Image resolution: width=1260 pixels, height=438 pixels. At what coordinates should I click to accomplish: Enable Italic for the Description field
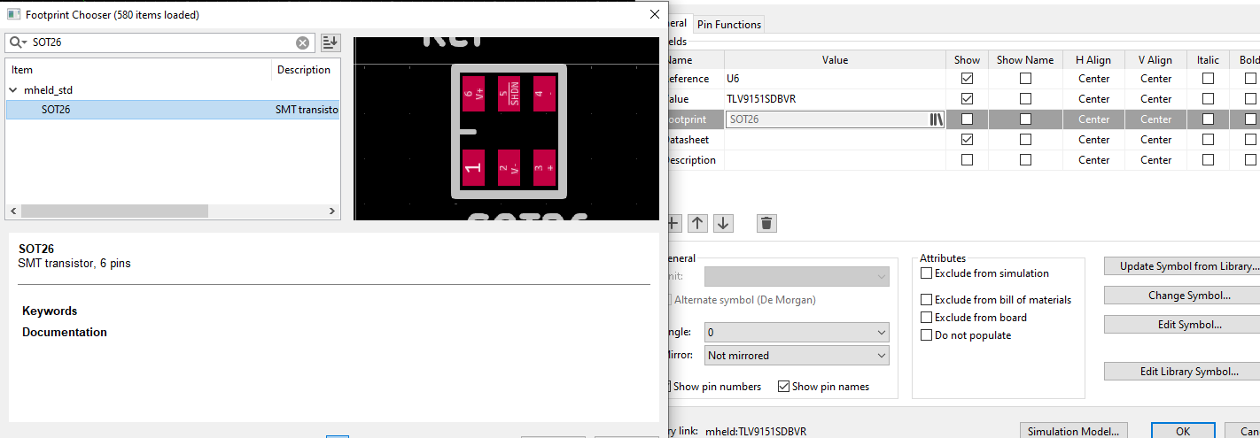(1208, 160)
